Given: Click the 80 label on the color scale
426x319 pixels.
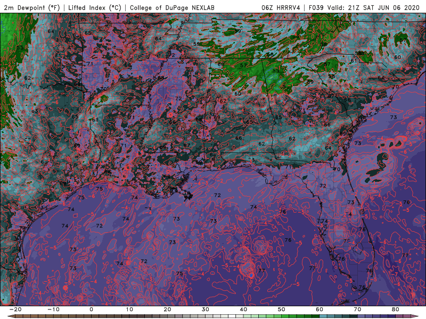Looking at the screenshot, I should tap(396, 309).
